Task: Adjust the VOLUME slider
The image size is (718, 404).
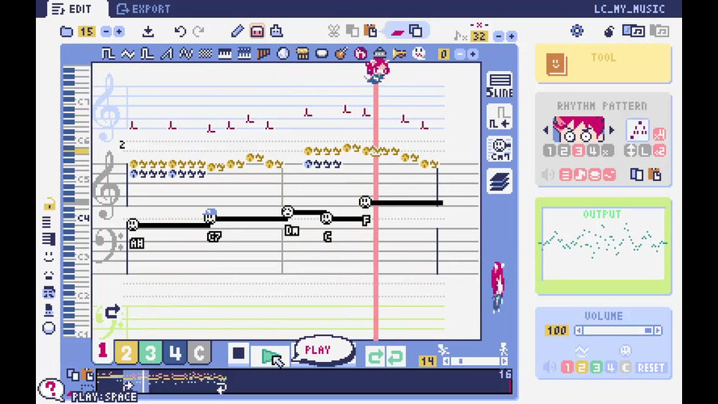Action: pos(619,330)
